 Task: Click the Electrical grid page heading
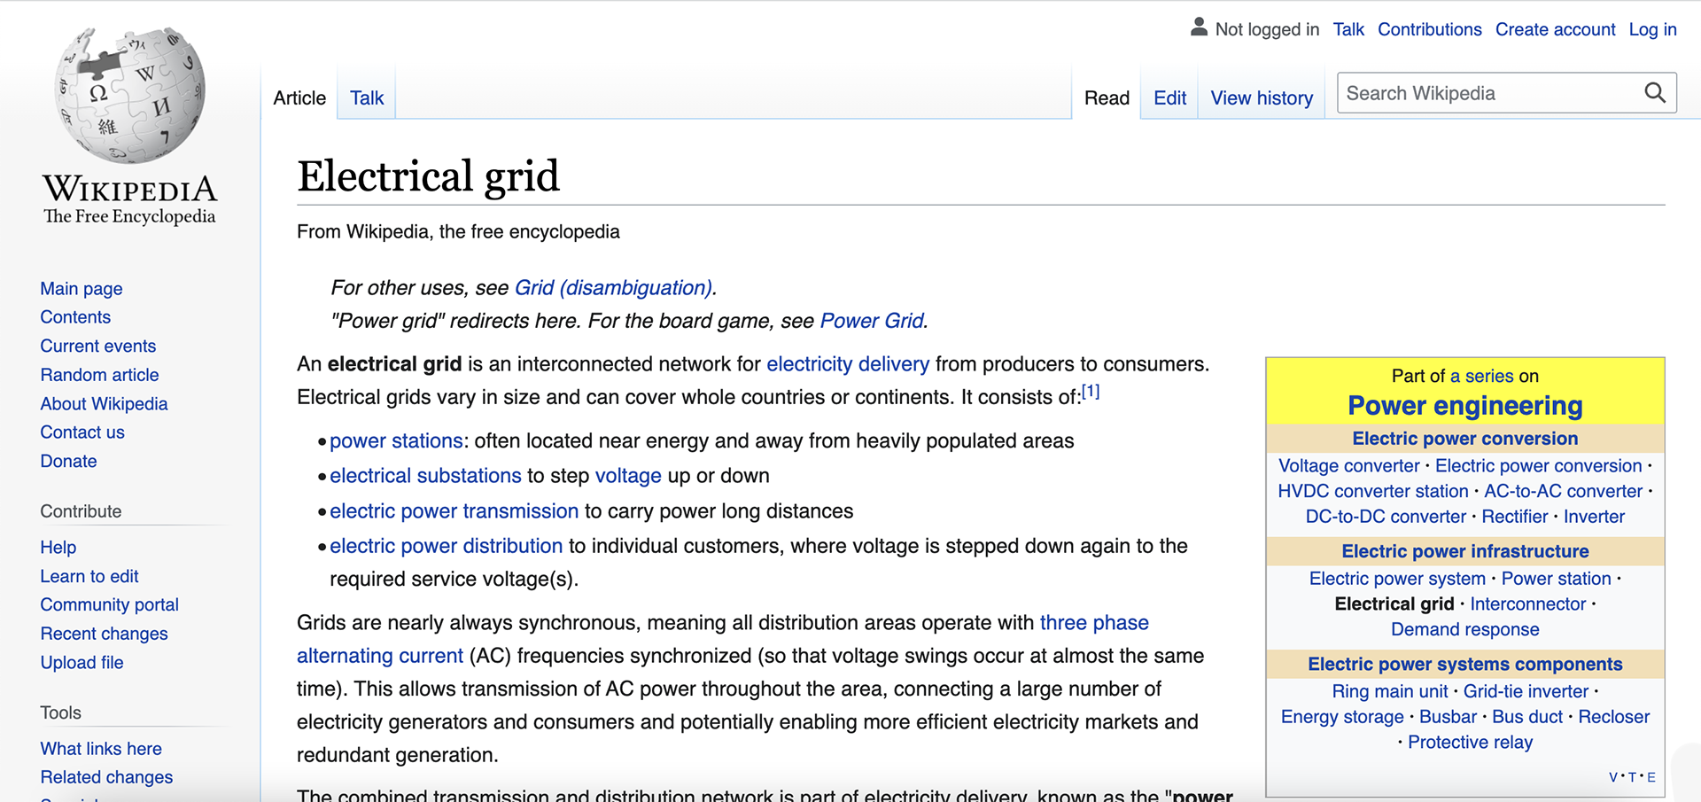[428, 175]
